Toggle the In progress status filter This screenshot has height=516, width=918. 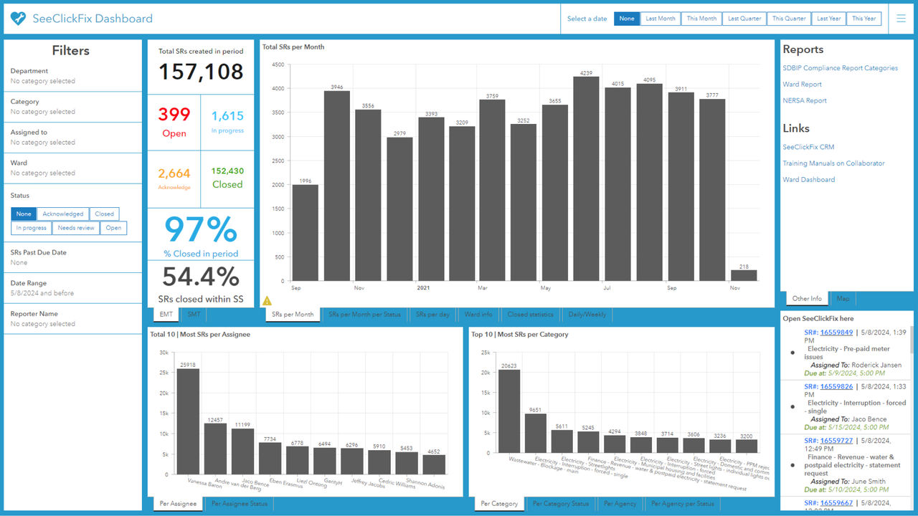click(x=32, y=228)
